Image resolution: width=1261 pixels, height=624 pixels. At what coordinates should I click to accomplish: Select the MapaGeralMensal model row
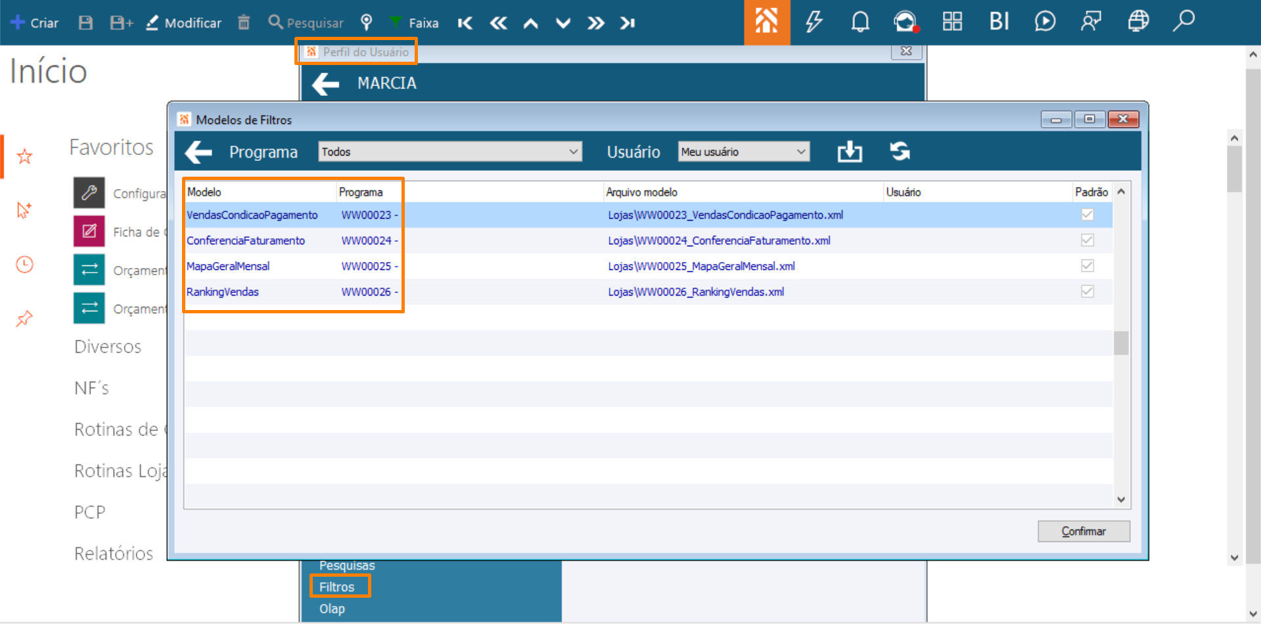pos(648,266)
